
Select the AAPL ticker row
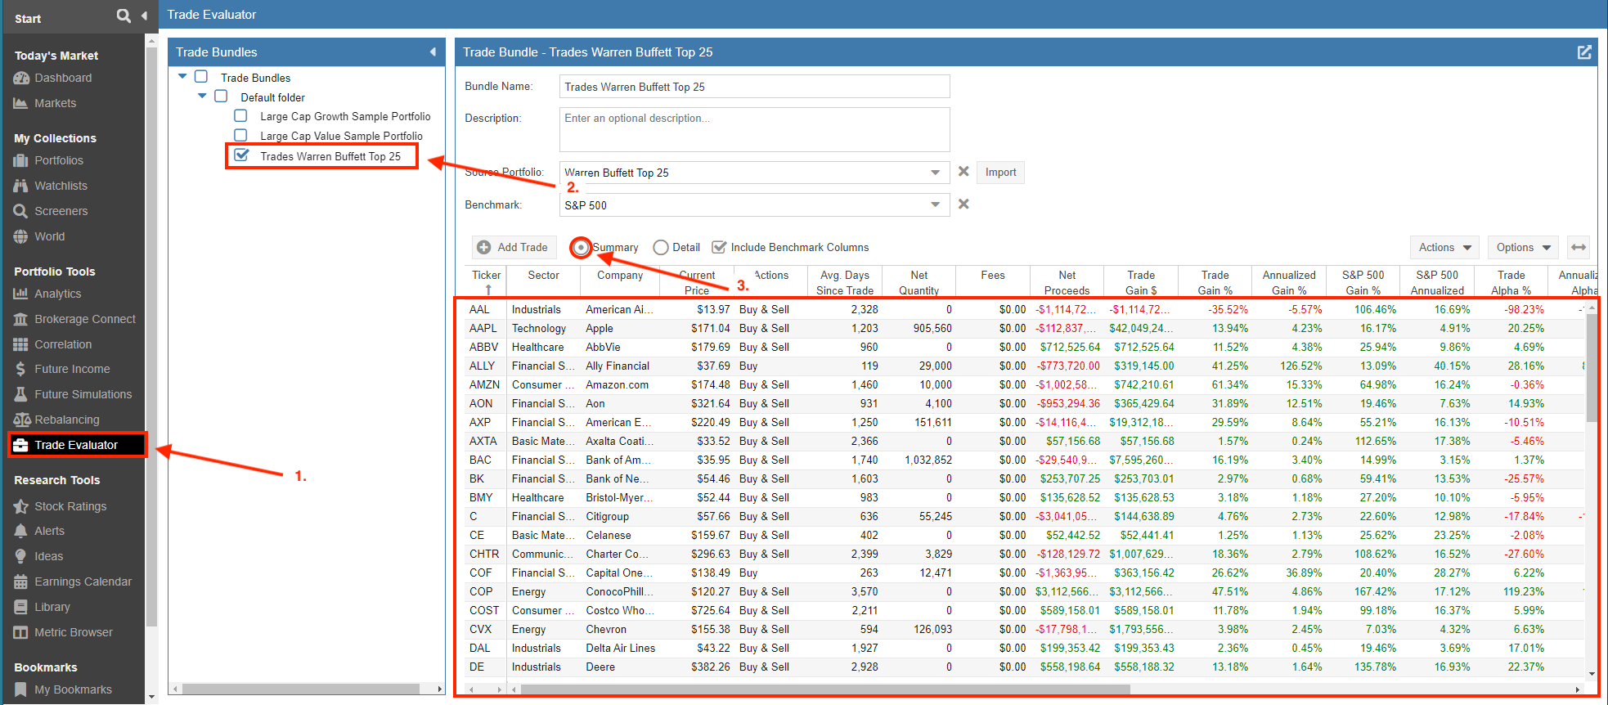1026,328
